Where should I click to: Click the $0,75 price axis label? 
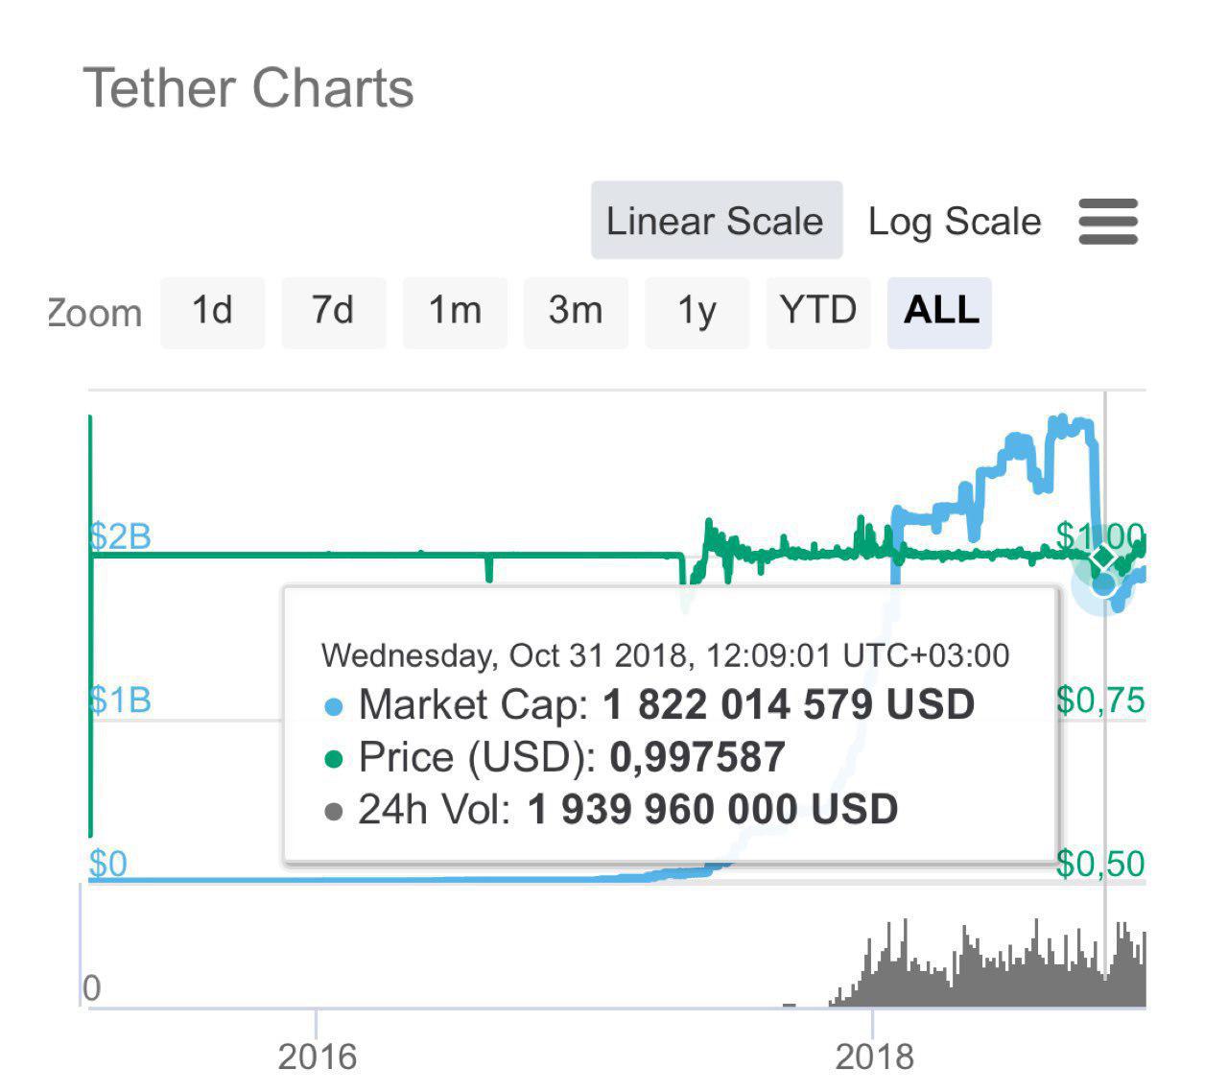click(1100, 700)
